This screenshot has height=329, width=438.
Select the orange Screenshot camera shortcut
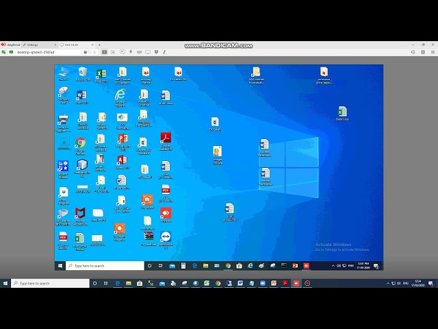pyautogui.click(x=147, y=202)
